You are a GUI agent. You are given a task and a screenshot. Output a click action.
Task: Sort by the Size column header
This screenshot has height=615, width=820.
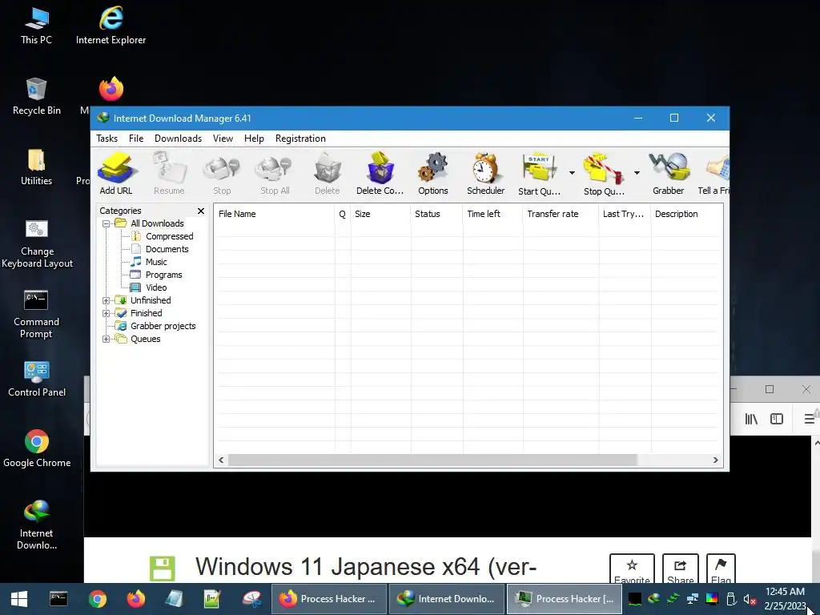point(380,214)
